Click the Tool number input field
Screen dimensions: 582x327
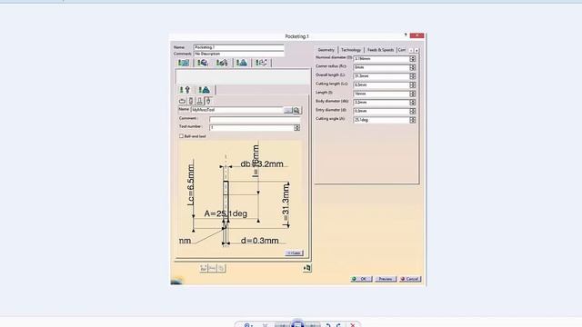tap(252, 127)
